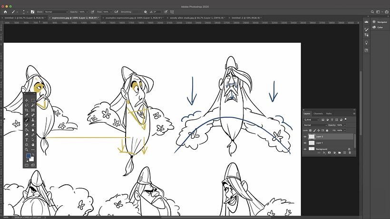Select the Eraser tool
The image size is (390, 219).
33,125
